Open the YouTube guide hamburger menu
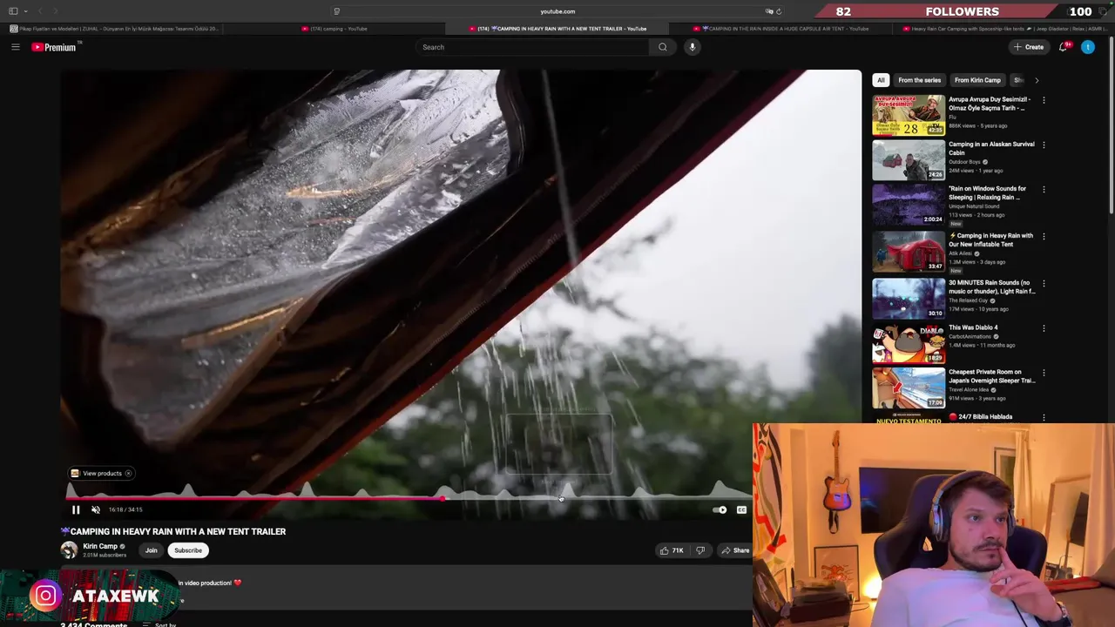This screenshot has height=627, width=1115. coord(16,47)
